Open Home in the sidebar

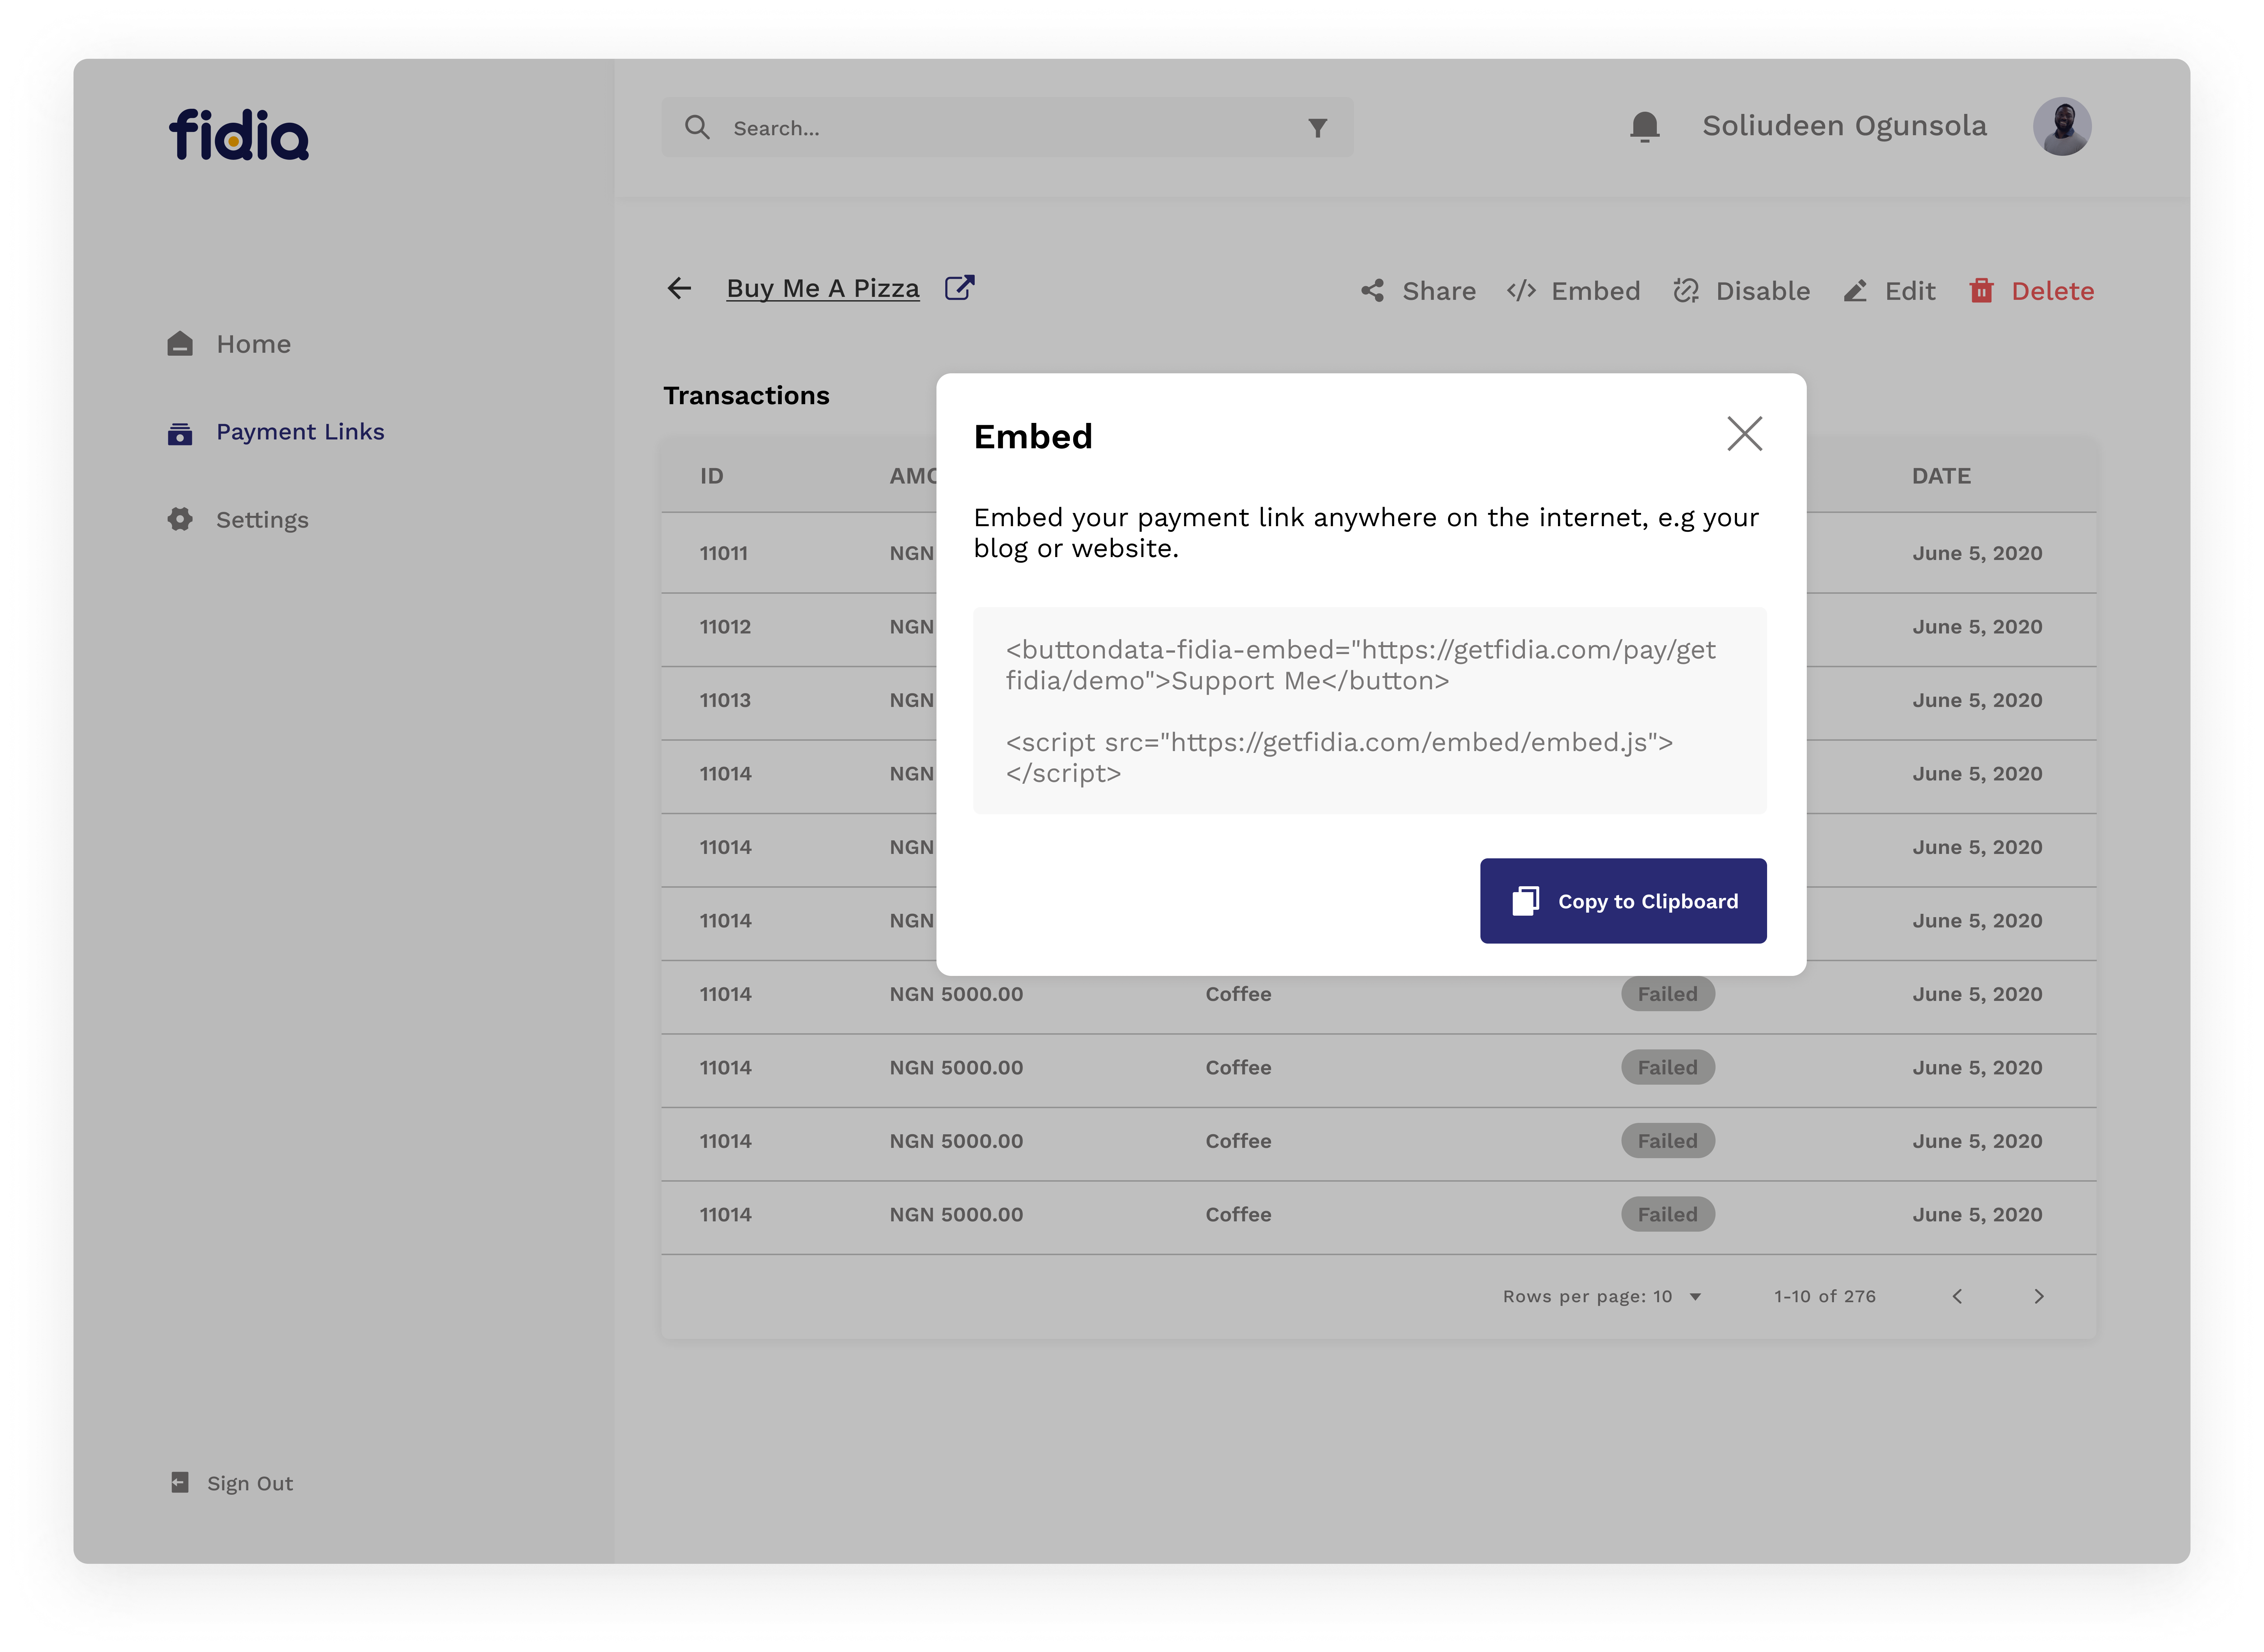[230, 344]
